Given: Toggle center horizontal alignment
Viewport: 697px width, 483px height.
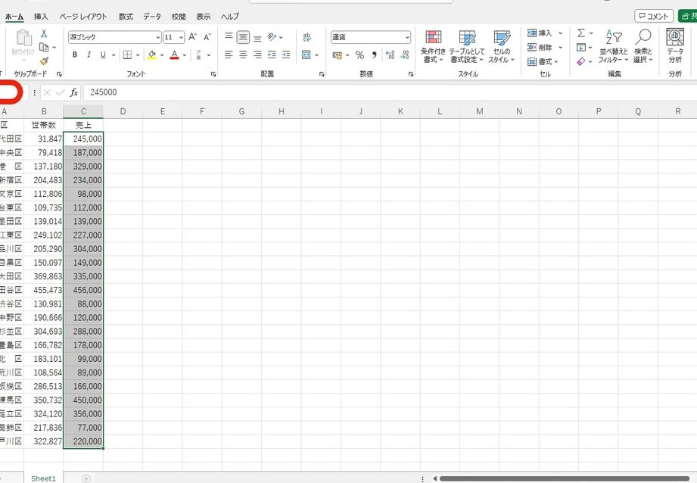Looking at the screenshot, I should click(x=243, y=55).
